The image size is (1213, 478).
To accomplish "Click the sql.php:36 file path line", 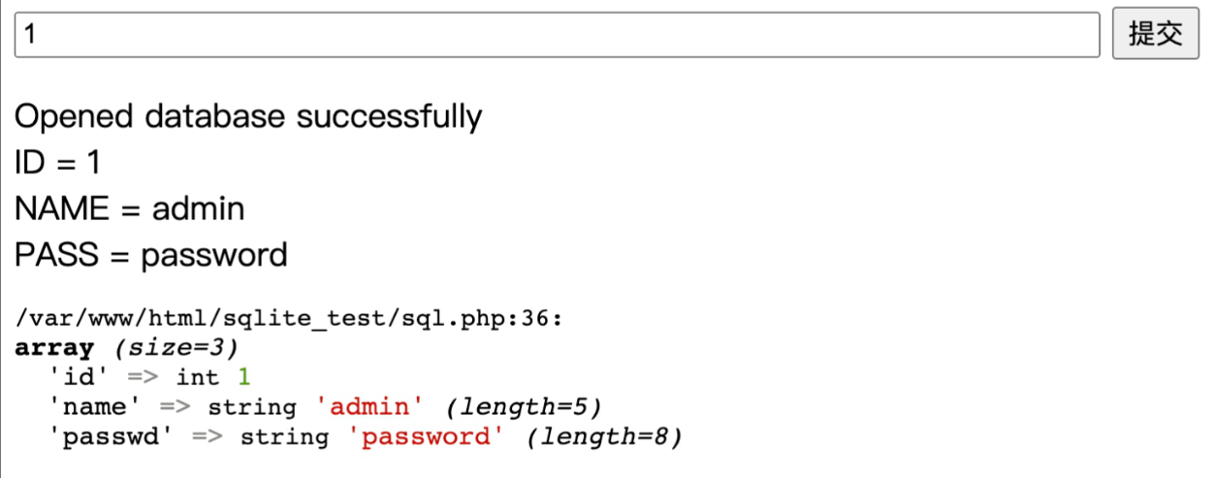I will [289, 319].
